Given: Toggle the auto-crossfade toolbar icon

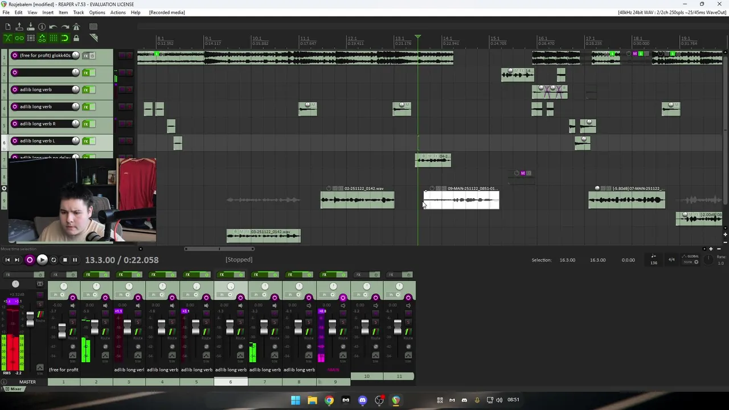Looking at the screenshot, I should (x=8, y=38).
